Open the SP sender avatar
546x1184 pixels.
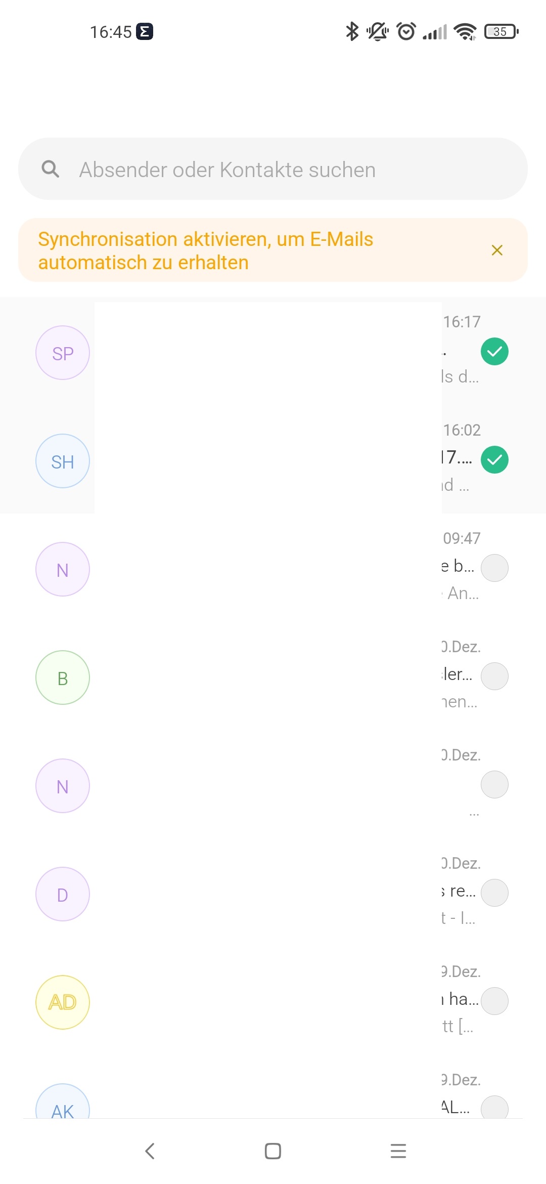tap(63, 353)
